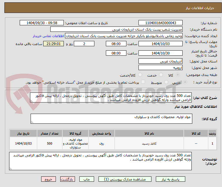Click the توضیحات خریدار text area
222x187 pixels.
tap(100, 161)
